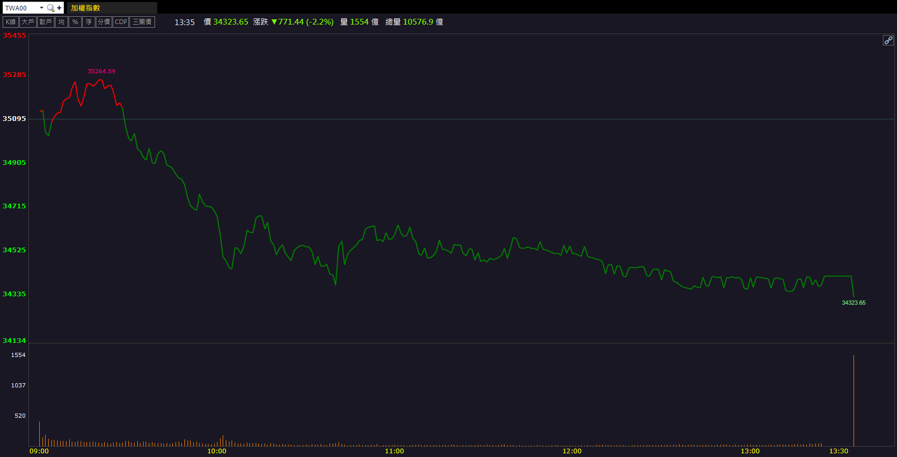Open the symbol dropdown arrow next to TWA00

(42, 8)
